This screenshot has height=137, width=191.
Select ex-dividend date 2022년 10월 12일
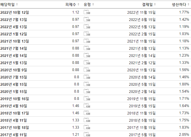tap(15, 12)
